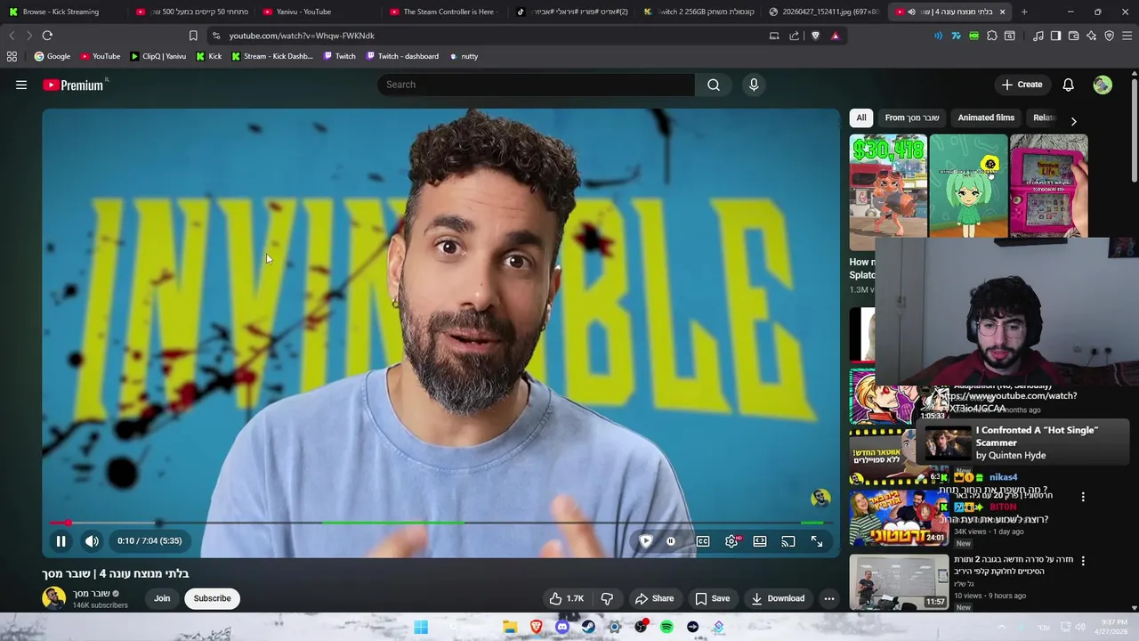Dislike the video
1139x641 pixels.
tap(607, 598)
